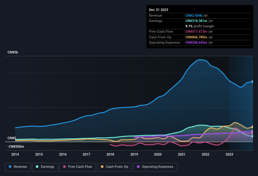Select the 2021 x-axis label

[182, 154]
